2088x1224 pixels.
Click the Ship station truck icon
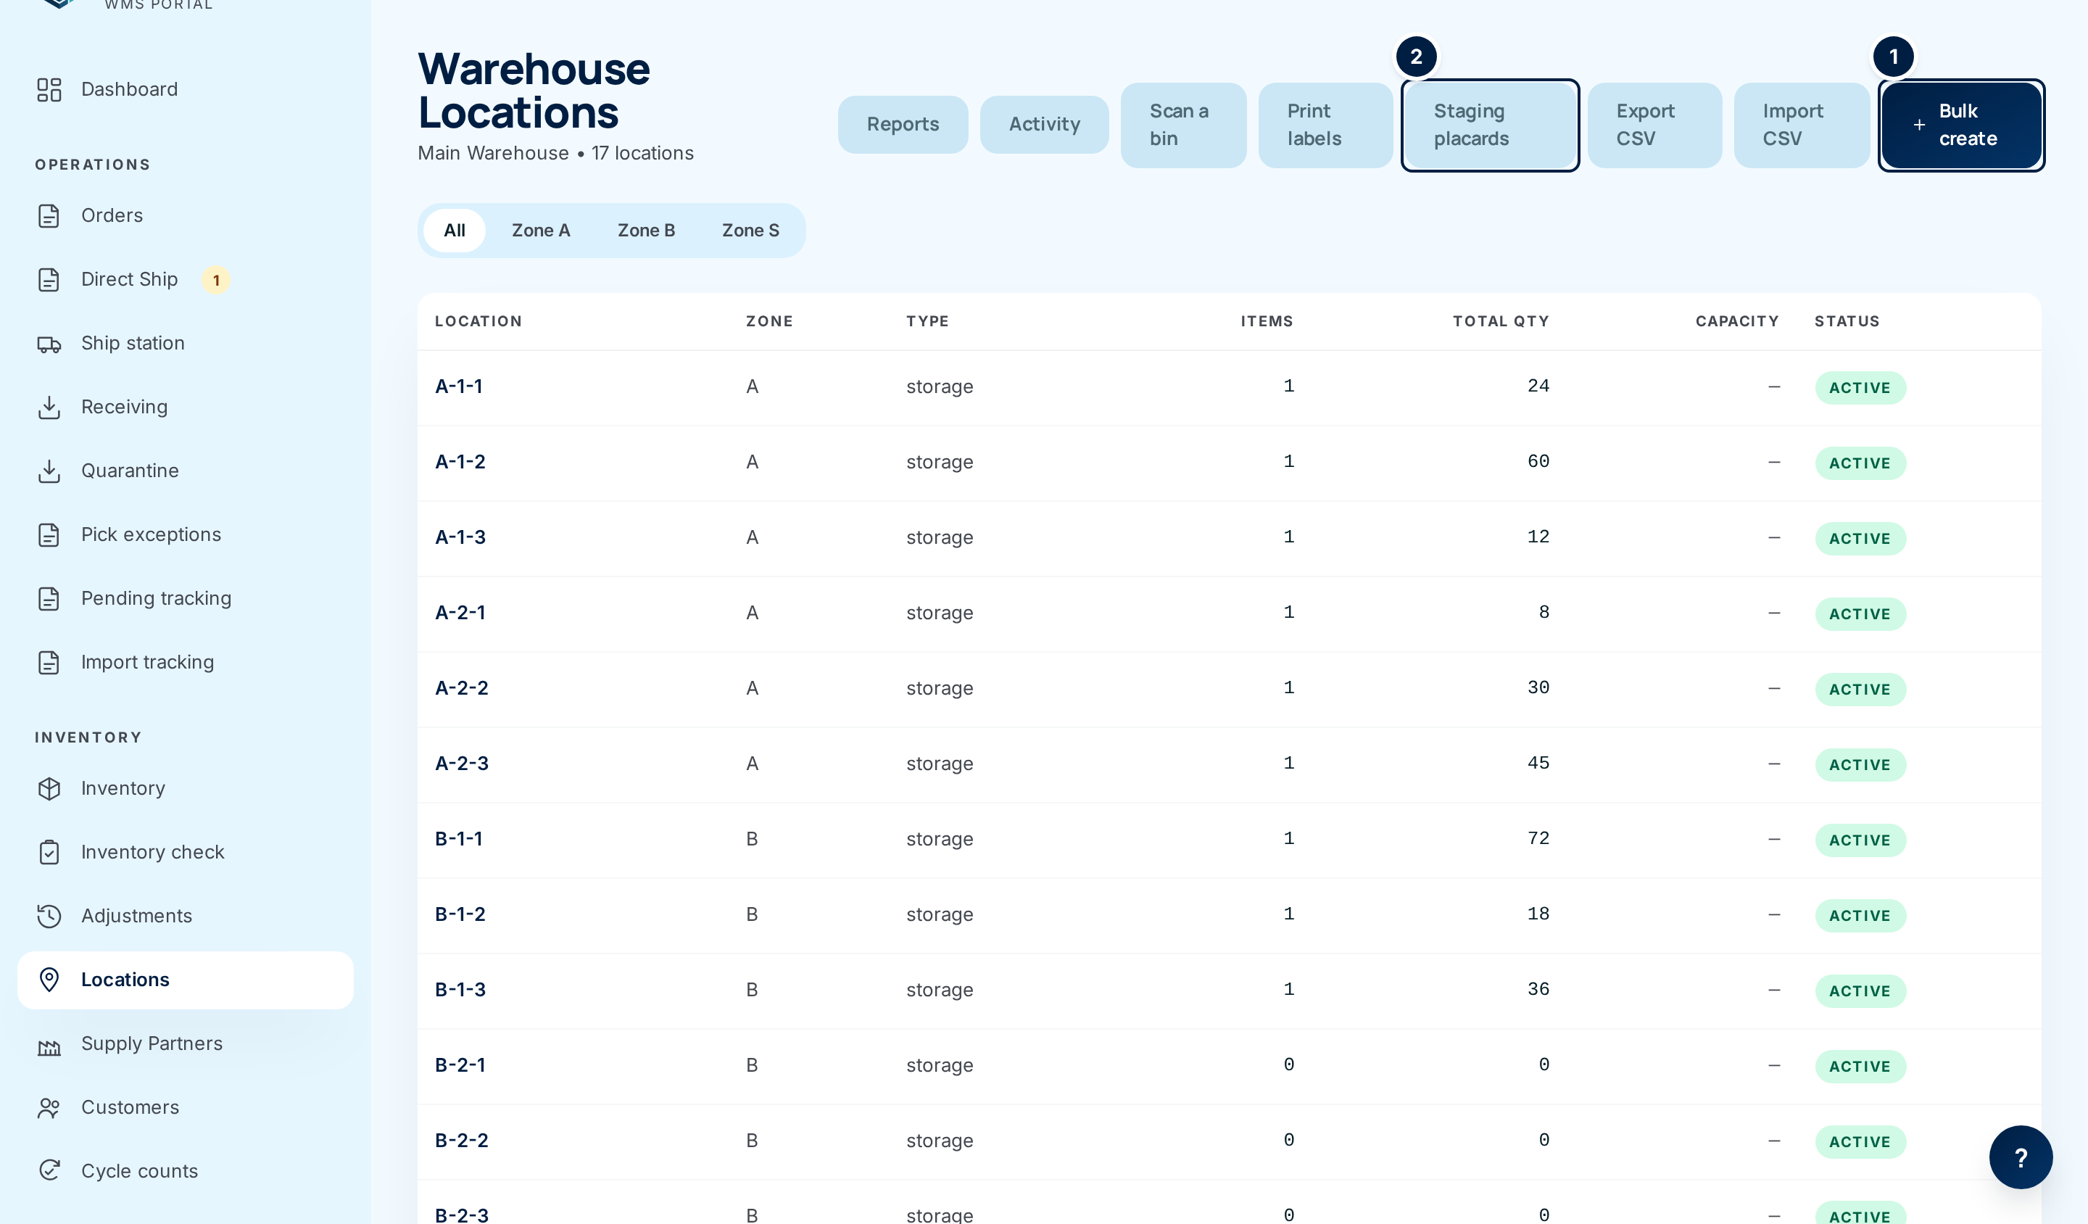click(49, 343)
